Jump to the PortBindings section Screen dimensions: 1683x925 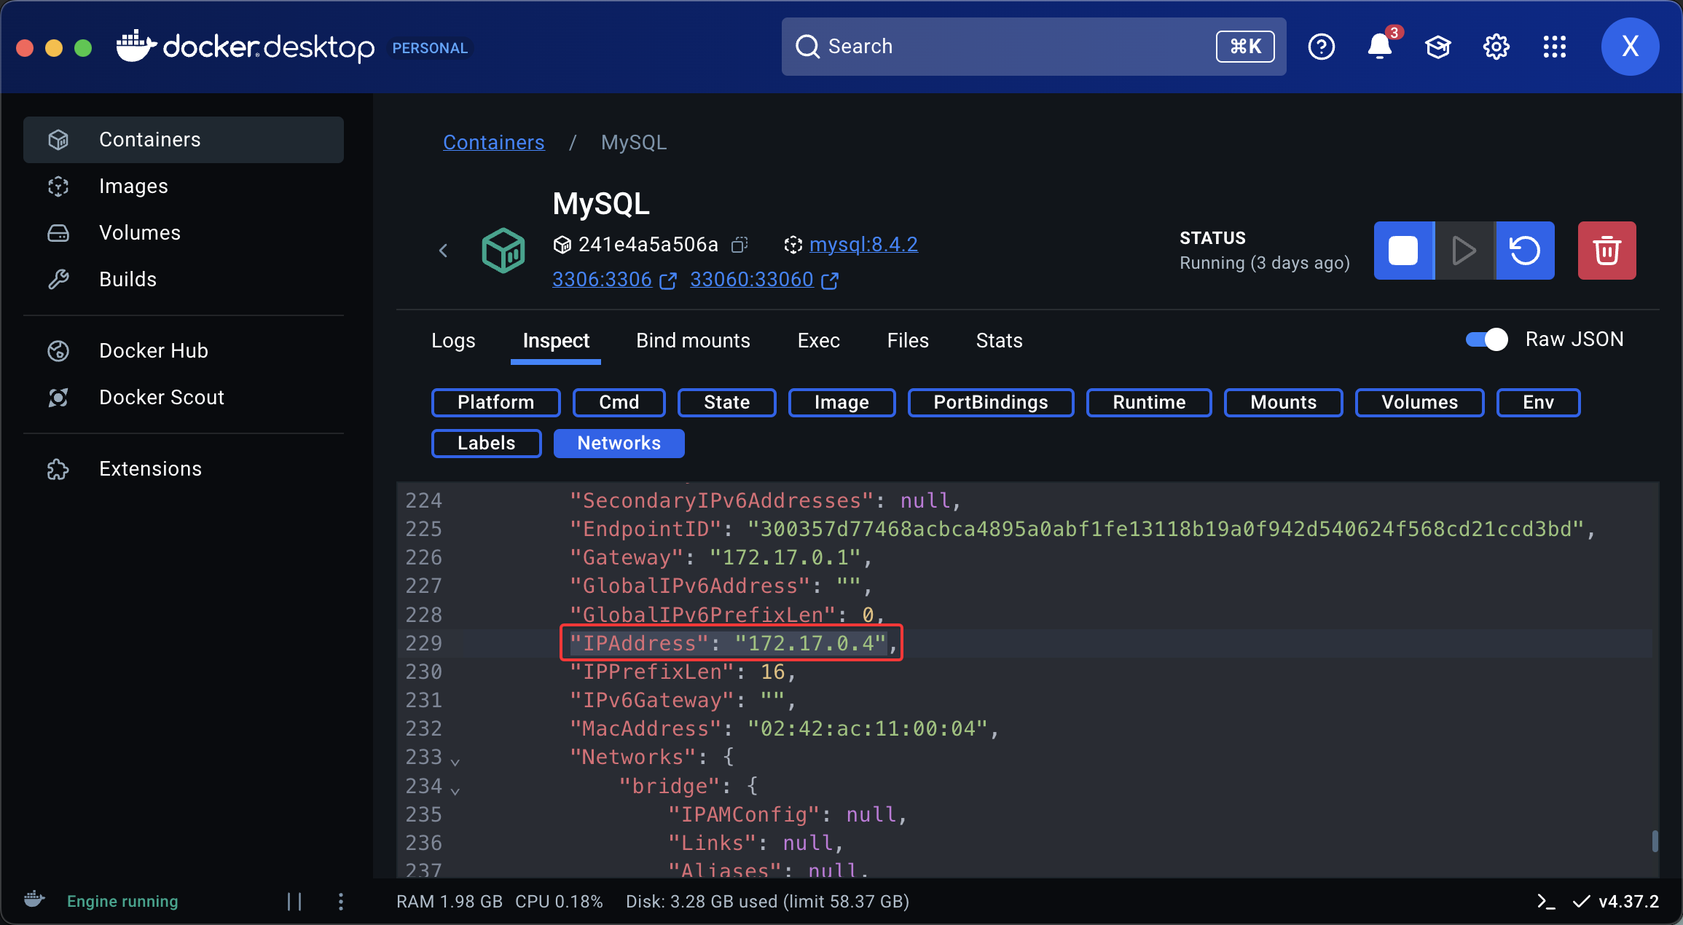tap(990, 402)
